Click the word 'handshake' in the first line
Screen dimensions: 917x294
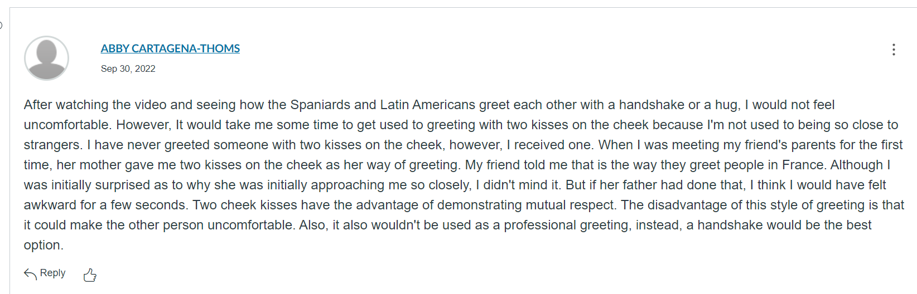tap(651, 105)
